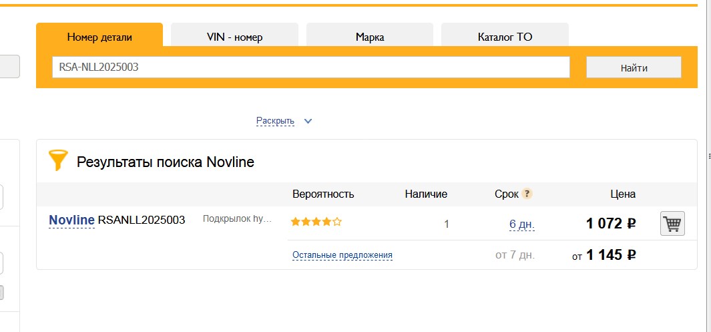Select the Номер детали tab
This screenshot has width=711, height=332.
[99, 37]
